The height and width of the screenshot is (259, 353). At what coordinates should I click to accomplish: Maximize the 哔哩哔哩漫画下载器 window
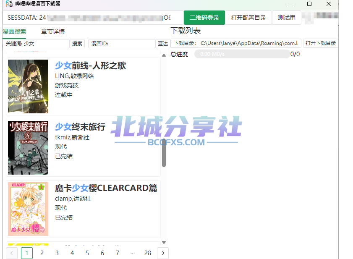[309, 4]
